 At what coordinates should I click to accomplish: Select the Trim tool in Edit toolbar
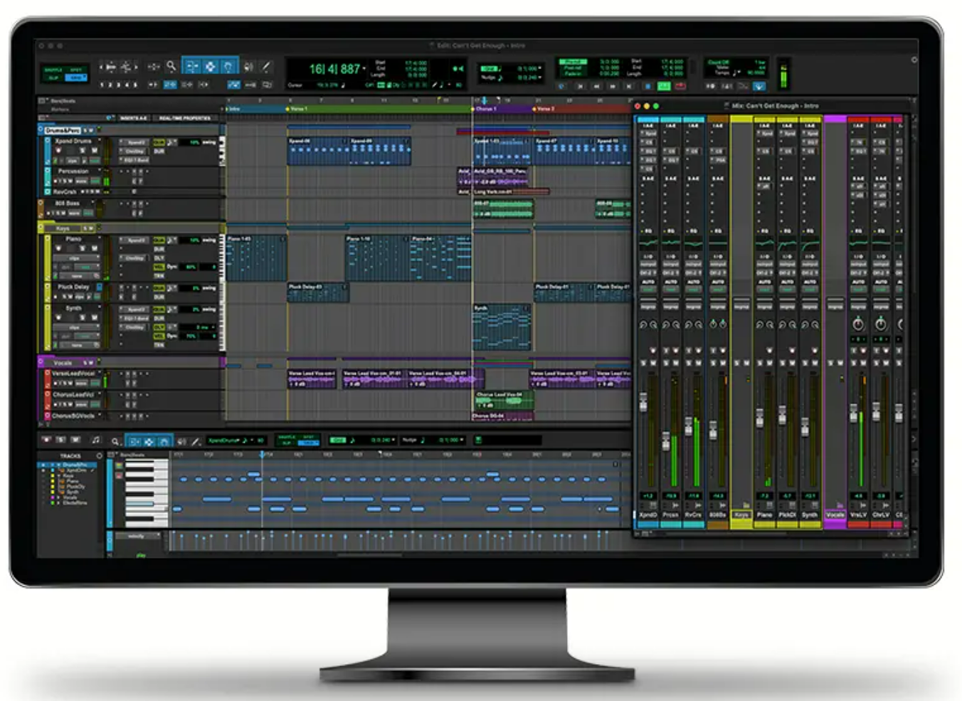point(192,66)
